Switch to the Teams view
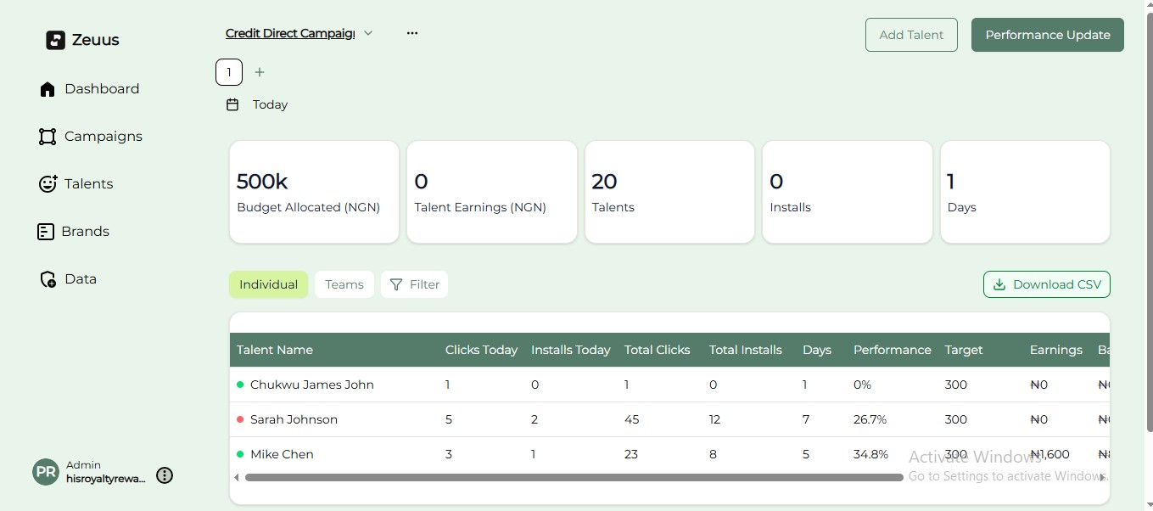 [x=344, y=284]
